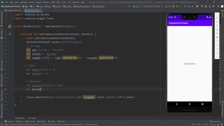
Task: Click the emulator rotate left icon
Action: coord(217,29)
